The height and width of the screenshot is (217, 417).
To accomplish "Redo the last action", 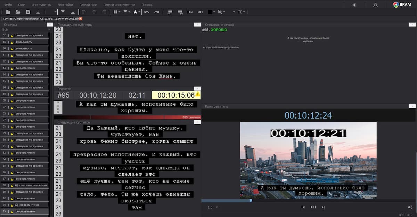I will tap(157, 12).
